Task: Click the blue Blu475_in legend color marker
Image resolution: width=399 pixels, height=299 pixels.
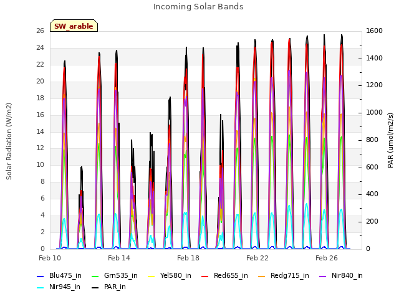Action: (x=41, y=277)
